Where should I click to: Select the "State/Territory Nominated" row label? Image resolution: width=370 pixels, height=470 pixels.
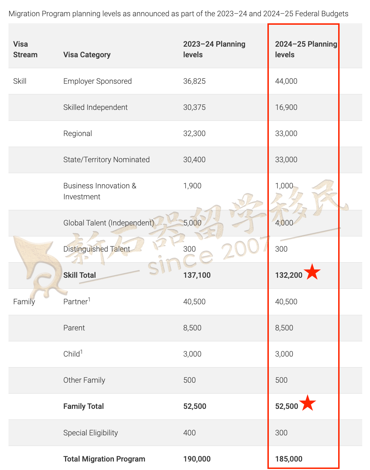106,159
